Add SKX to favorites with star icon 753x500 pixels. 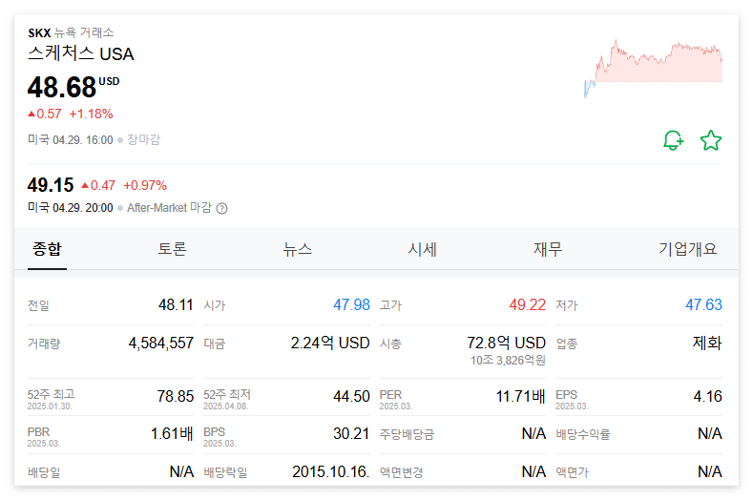(711, 140)
